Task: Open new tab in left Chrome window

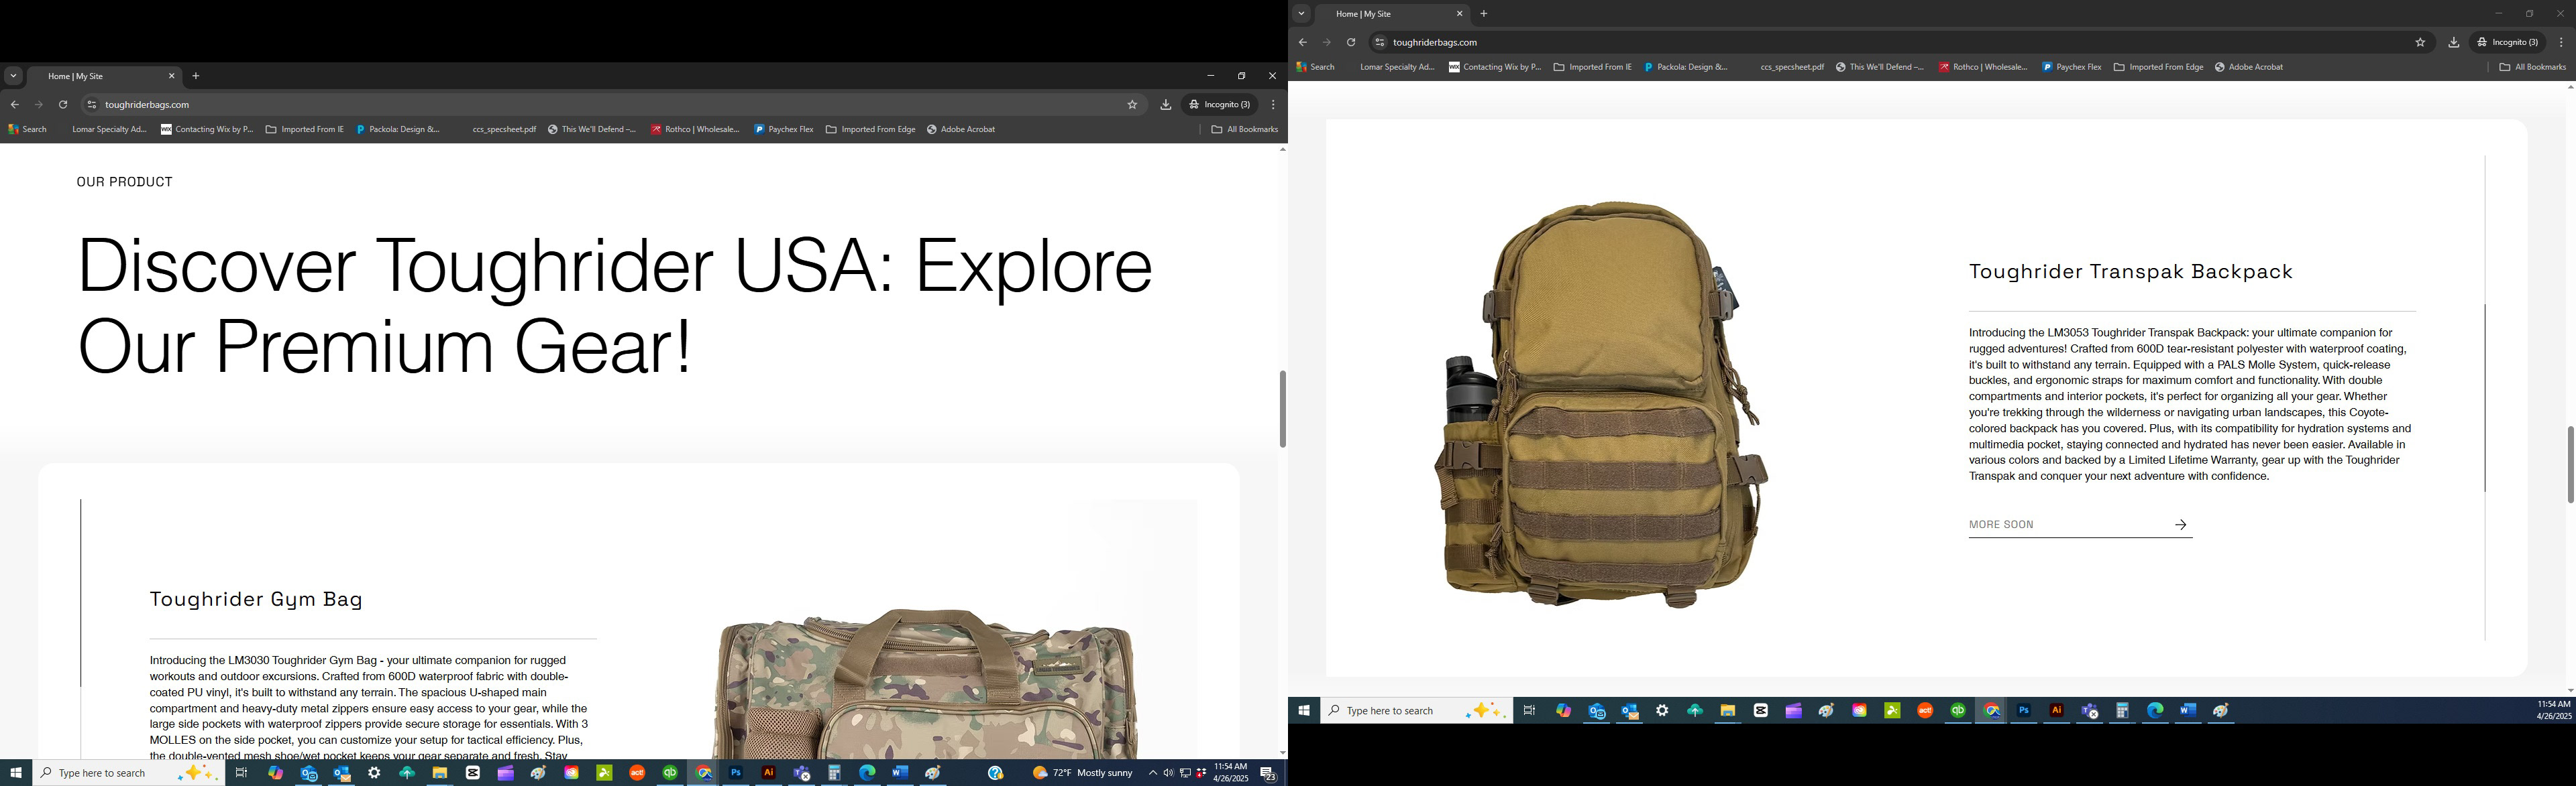Action: (x=196, y=76)
